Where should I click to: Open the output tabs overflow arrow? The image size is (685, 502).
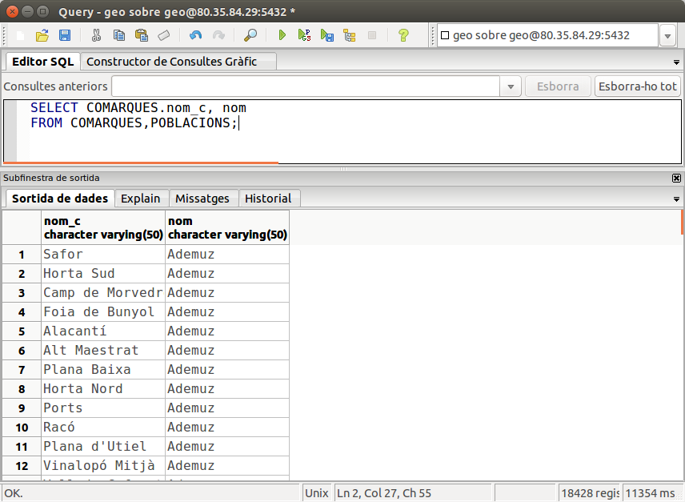[677, 199]
